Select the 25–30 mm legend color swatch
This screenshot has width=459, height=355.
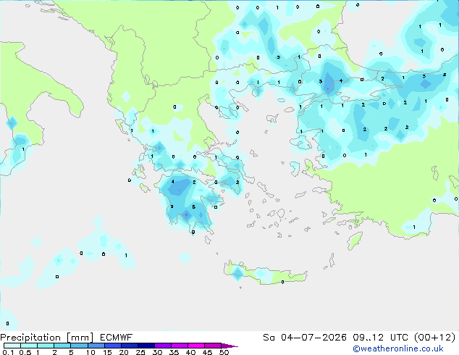pyautogui.click(x=146, y=346)
